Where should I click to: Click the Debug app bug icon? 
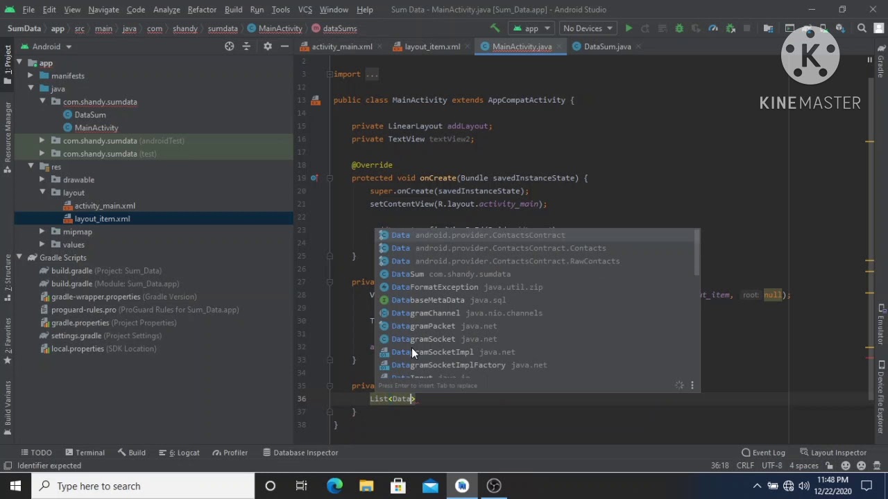679,28
